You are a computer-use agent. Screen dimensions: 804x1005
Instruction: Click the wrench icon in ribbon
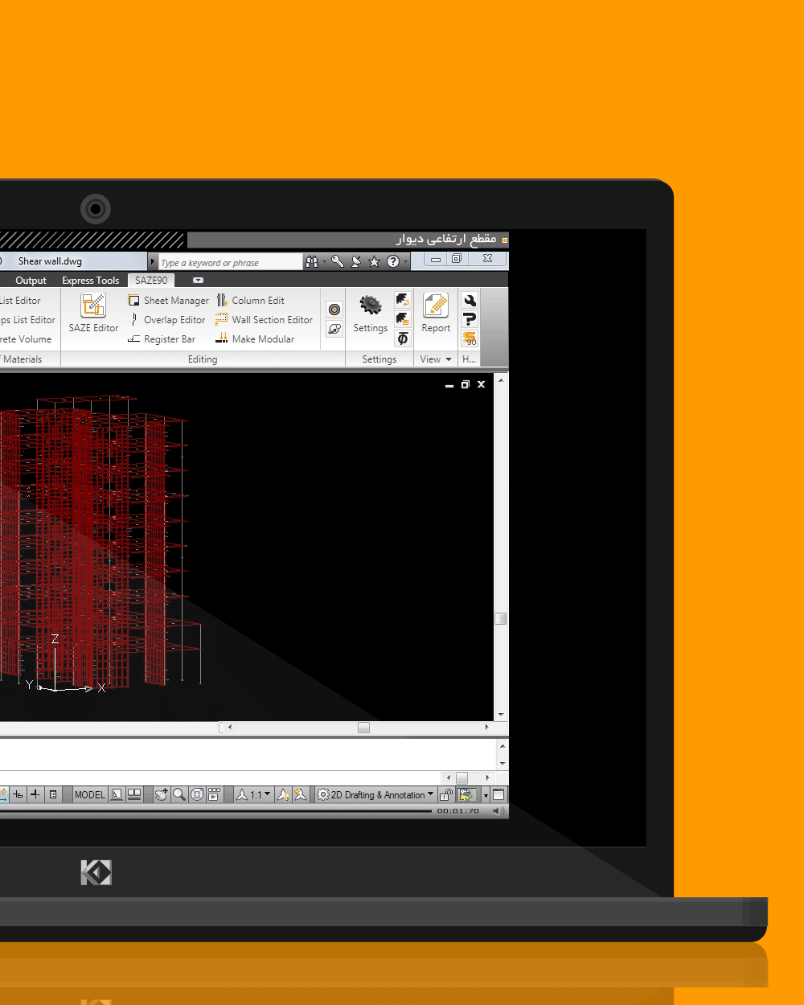(x=470, y=301)
